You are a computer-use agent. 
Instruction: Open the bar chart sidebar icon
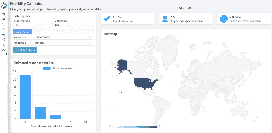(4, 45)
